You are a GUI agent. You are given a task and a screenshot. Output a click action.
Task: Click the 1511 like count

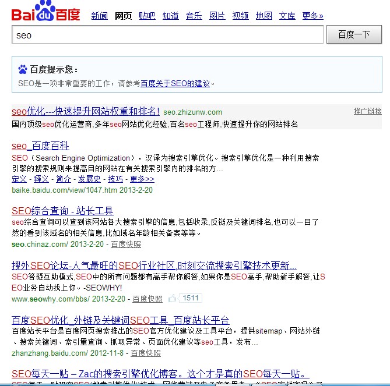point(190,299)
